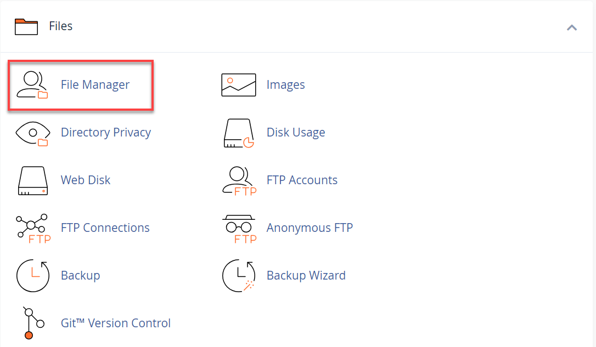
Task: Launch the Backup Wizard link
Action: pos(306,275)
